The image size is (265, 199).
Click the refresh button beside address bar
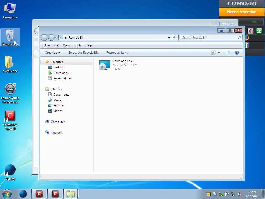175,38
